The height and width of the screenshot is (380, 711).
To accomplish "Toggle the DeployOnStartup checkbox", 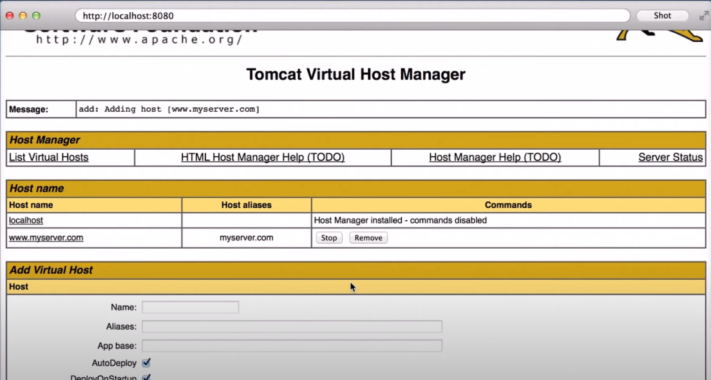I will (146, 377).
